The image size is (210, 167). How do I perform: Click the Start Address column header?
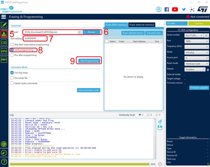139,41
